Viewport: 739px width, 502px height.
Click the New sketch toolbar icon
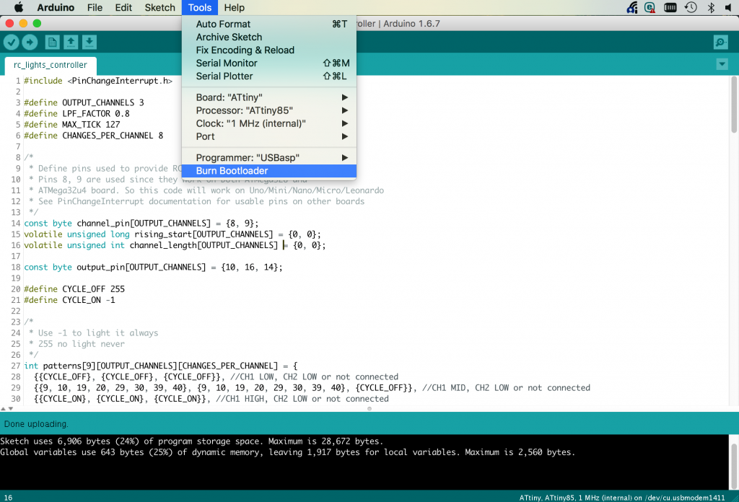53,43
